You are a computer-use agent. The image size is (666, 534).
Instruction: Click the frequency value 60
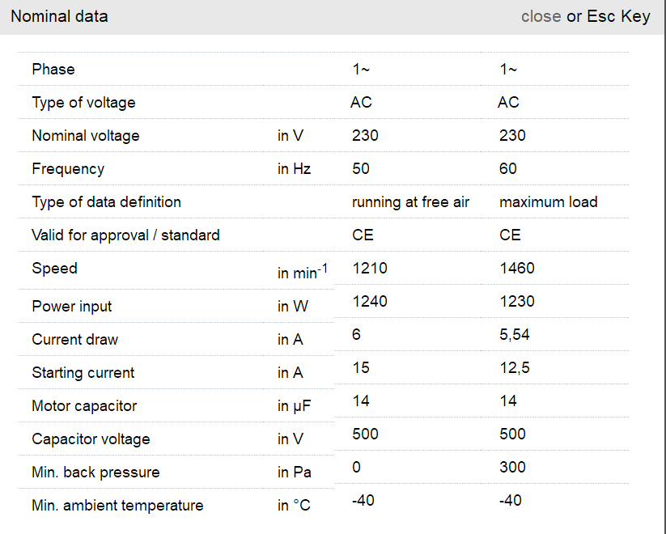pyautogui.click(x=508, y=169)
